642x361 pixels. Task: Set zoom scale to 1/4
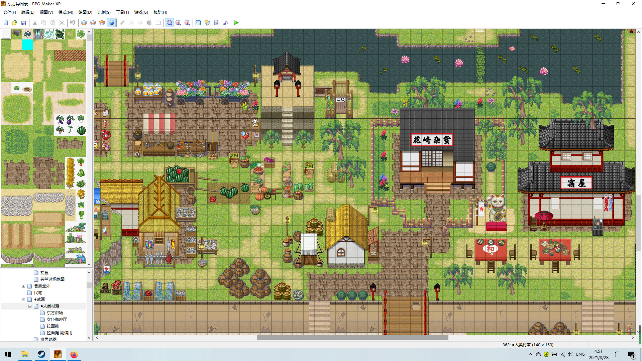point(187,23)
